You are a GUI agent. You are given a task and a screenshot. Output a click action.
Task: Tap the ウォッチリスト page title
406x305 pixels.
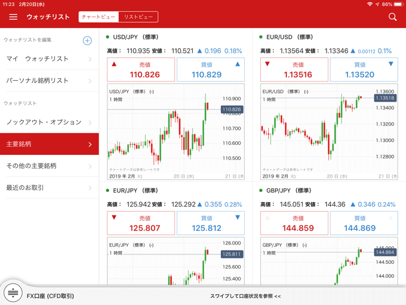point(48,17)
